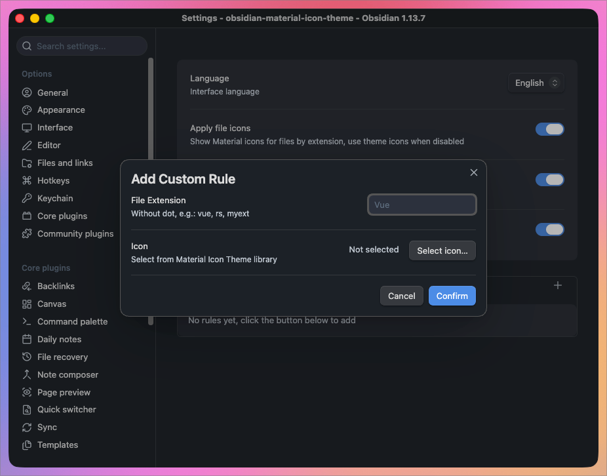
Task: Click the Interface monitor icon
Action: coord(27,128)
